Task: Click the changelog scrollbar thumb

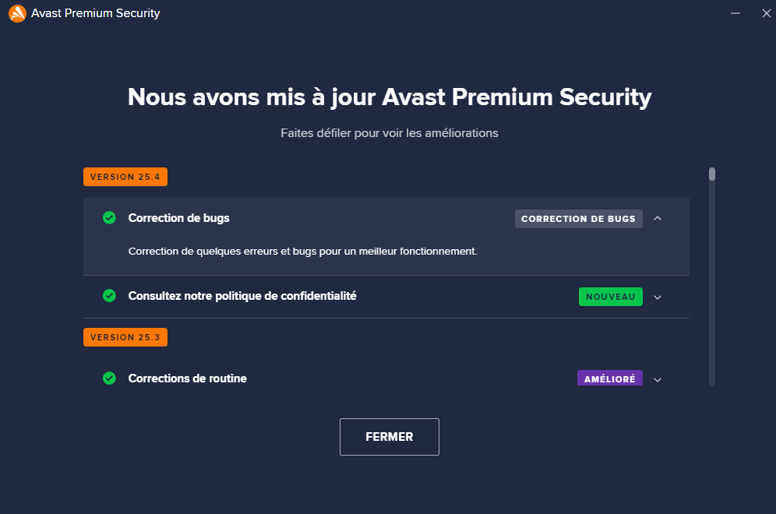Action: tap(711, 174)
